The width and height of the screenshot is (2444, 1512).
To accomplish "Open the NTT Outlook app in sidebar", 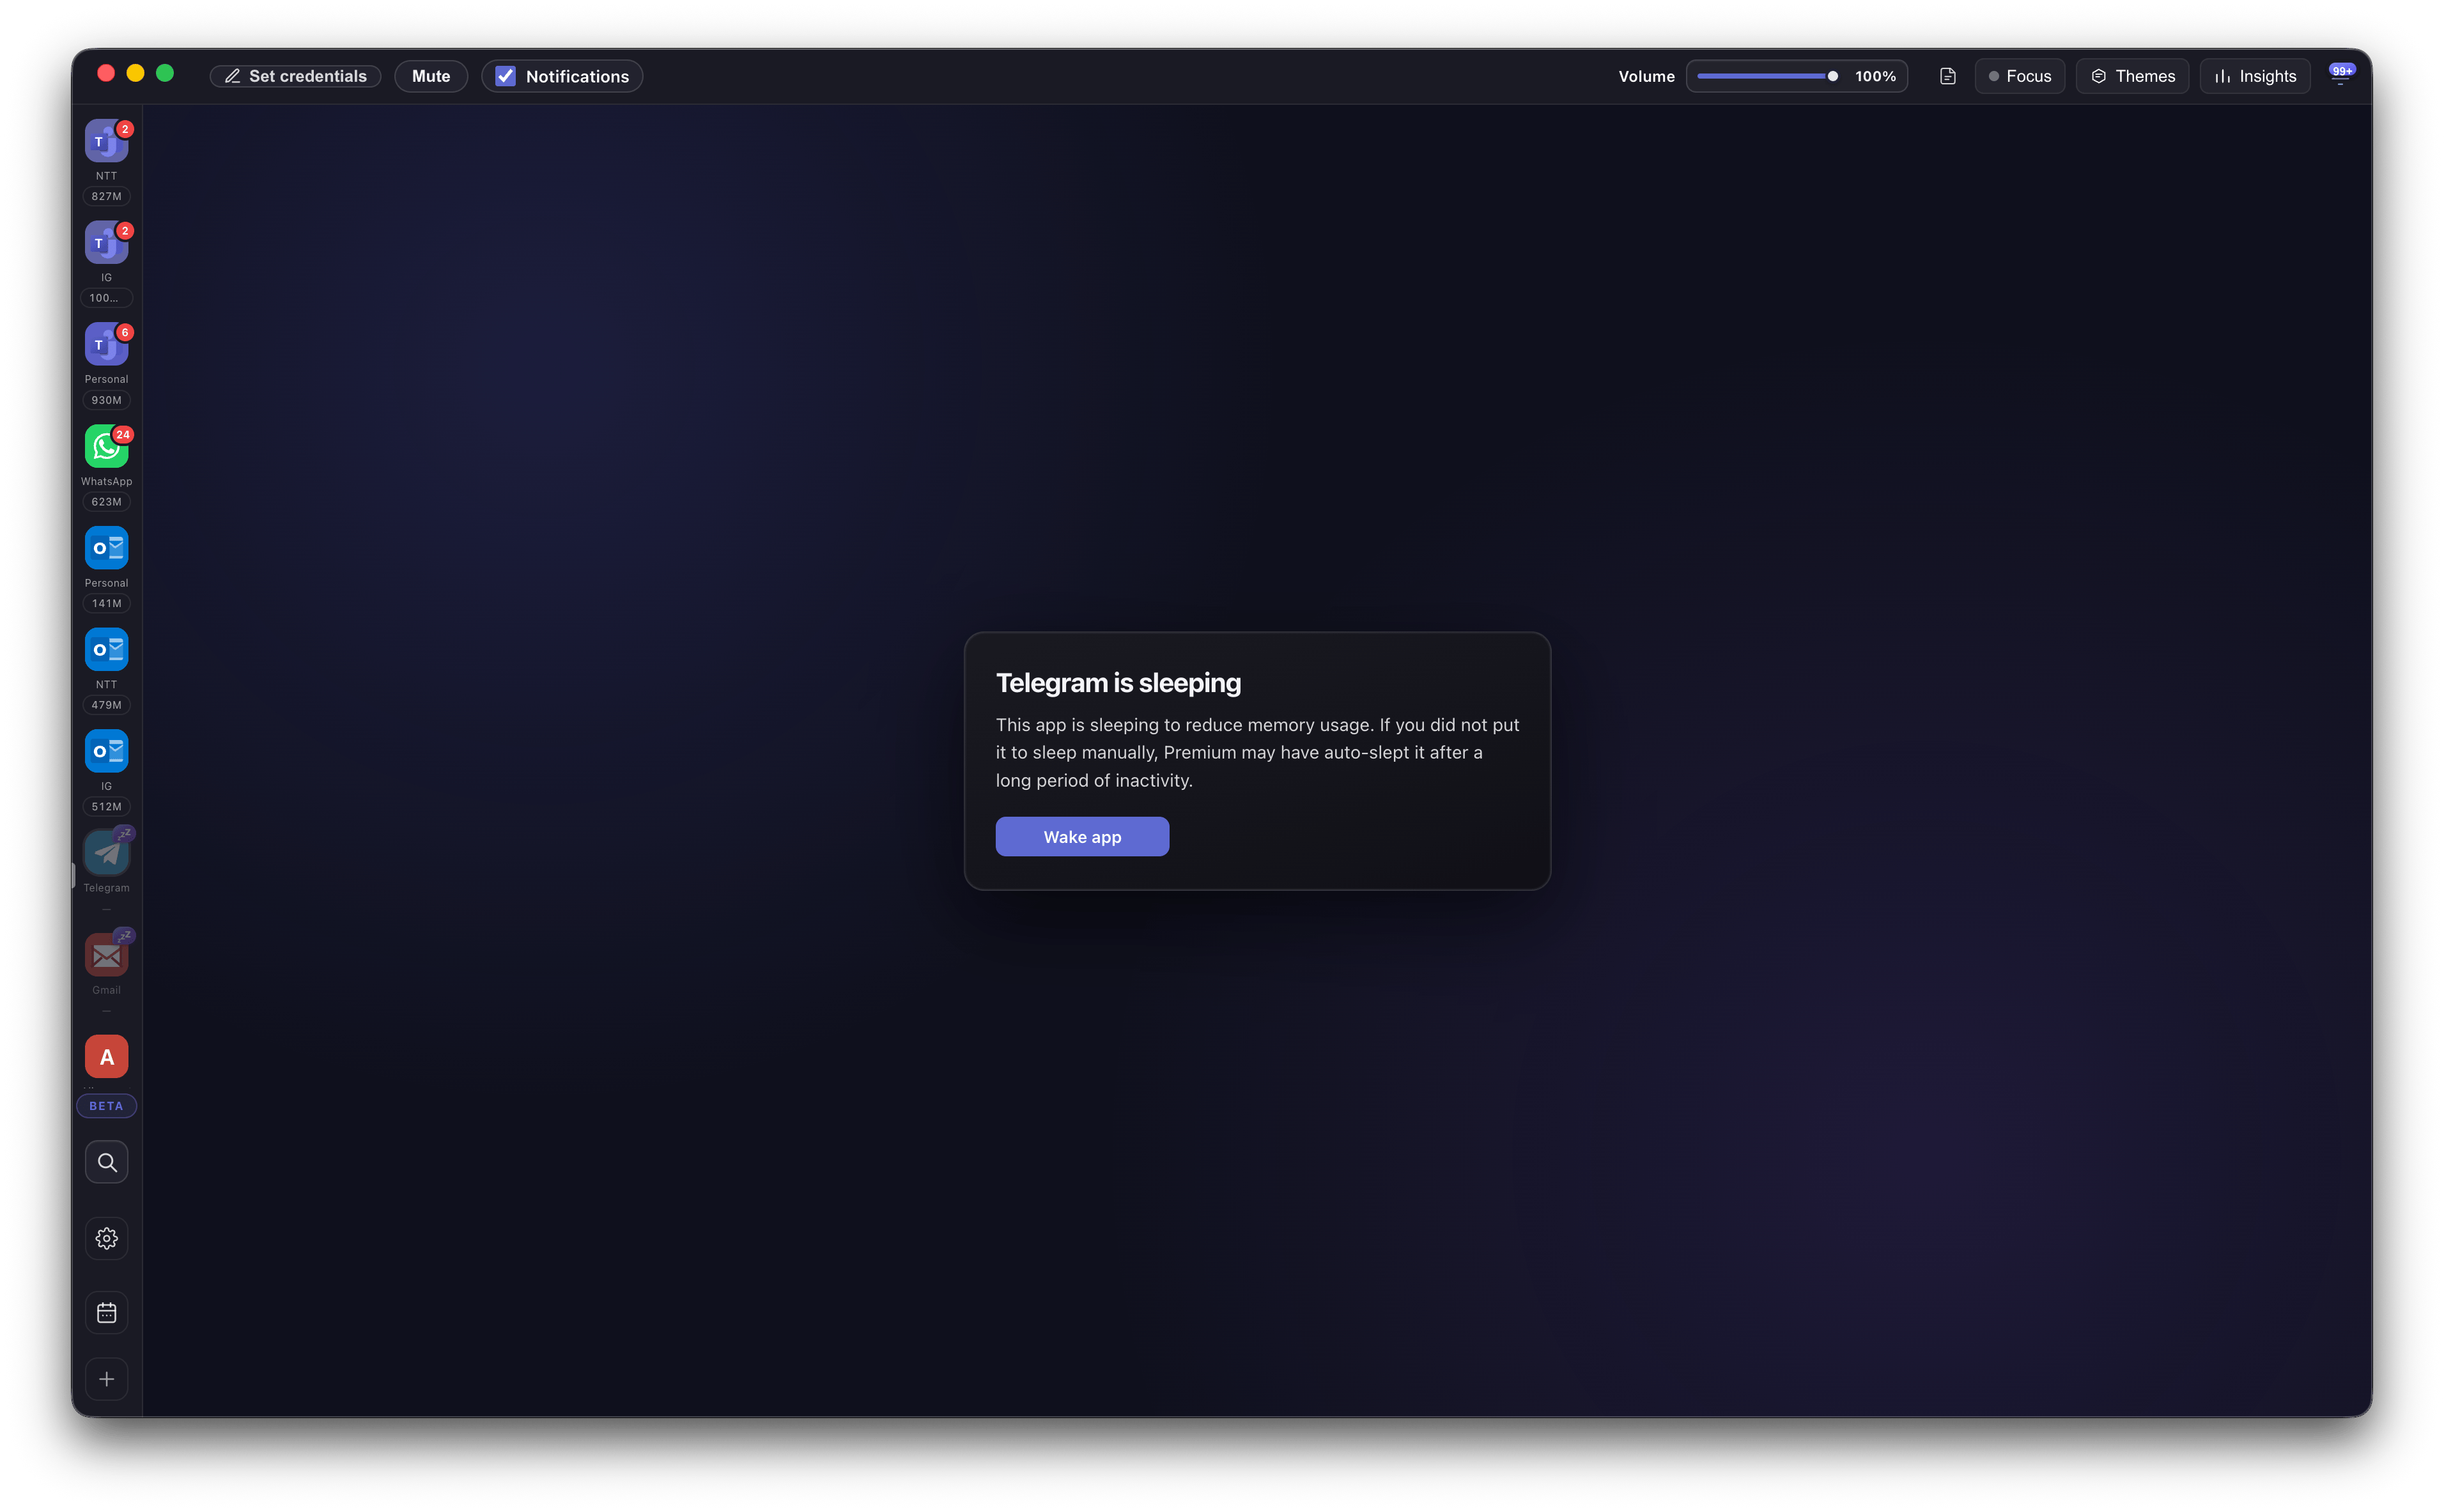I will [x=106, y=650].
